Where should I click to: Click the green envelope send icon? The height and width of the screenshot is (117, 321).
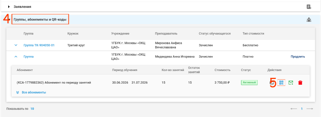pos(291,83)
